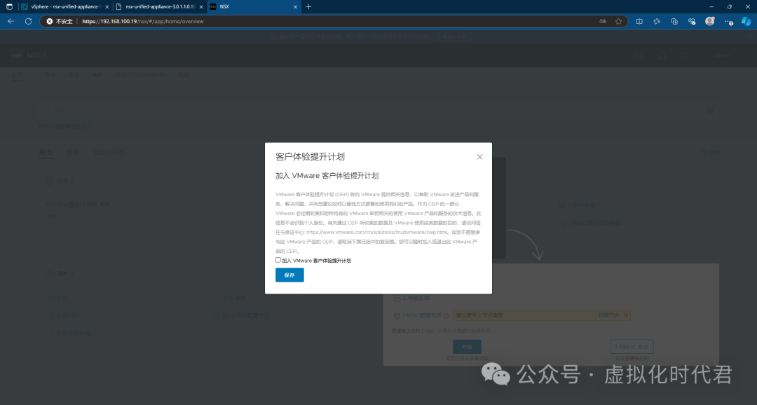Screen dimensions: 757x405
Task: Click the read aloud icon in address bar
Action: (x=603, y=21)
